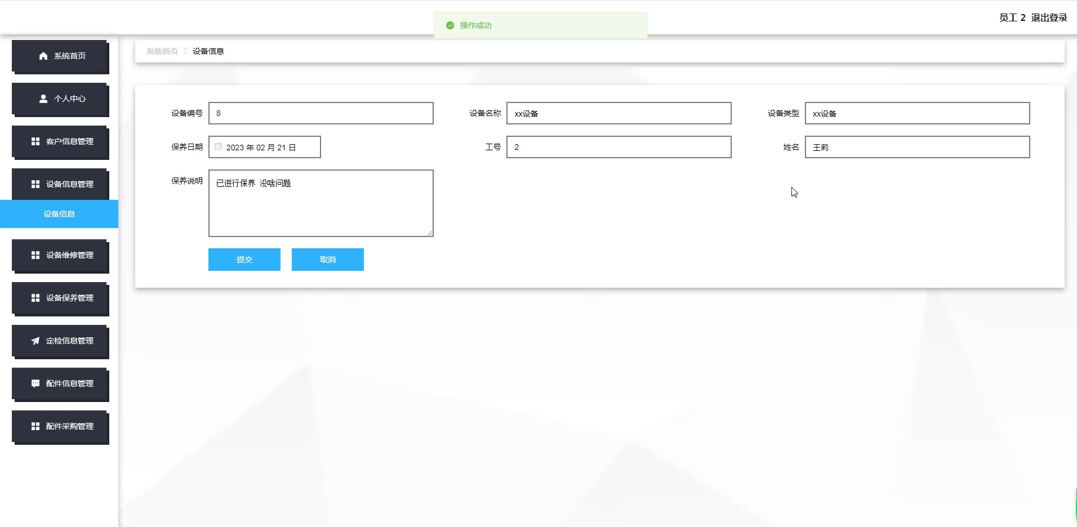Open the 系统首页 sidebar menu
Screen dimensions: 1077x527
coord(60,56)
